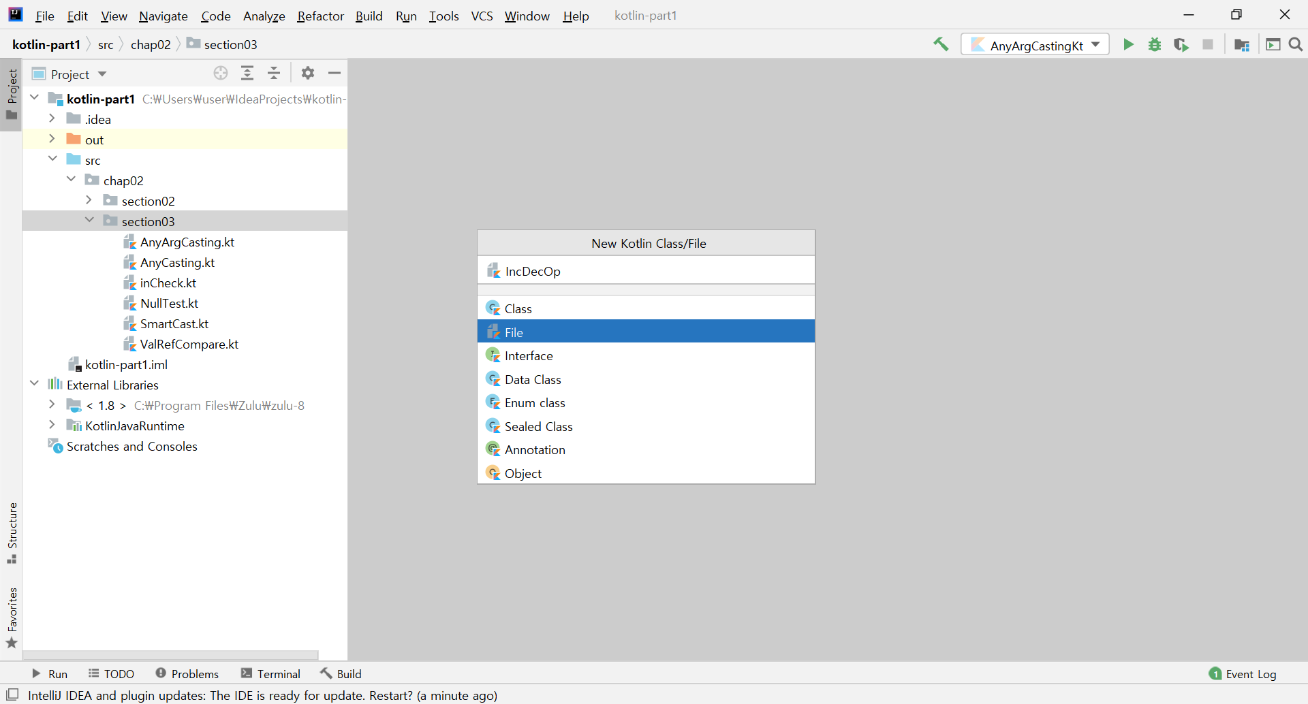The height and width of the screenshot is (704, 1308).
Task: Collapse kotlin-part1 root node
Action: coord(34,97)
